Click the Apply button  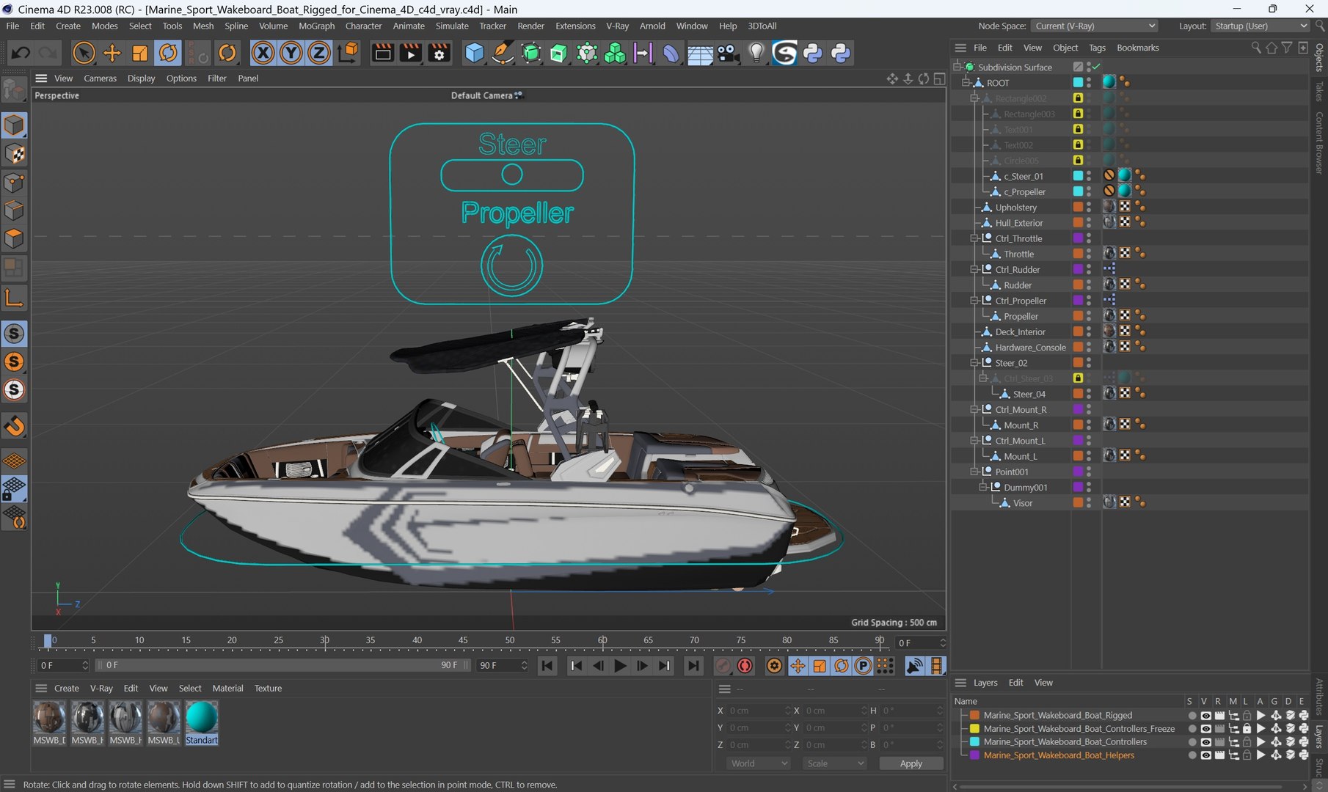[911, 763]
